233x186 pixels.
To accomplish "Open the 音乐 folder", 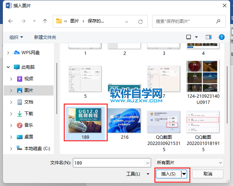I will coord(25,125).
